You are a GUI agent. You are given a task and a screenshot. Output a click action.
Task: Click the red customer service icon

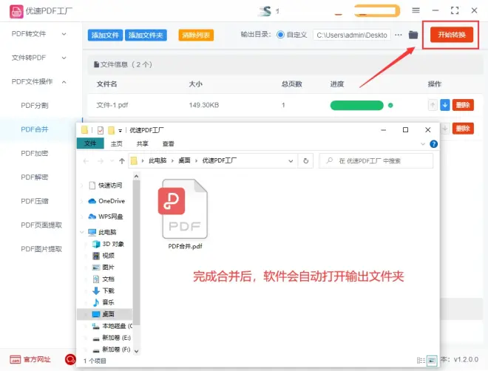click(x=70, y=359)
